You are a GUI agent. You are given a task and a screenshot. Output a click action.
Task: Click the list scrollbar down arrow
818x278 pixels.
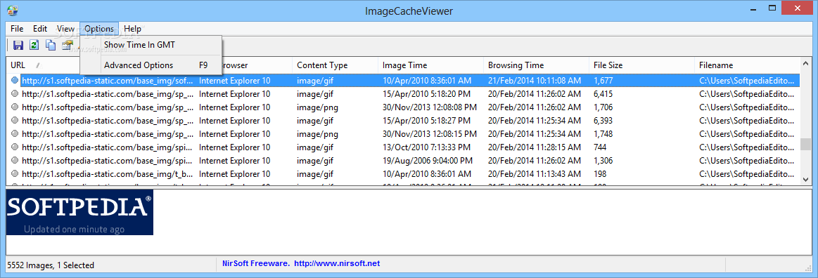805,179
